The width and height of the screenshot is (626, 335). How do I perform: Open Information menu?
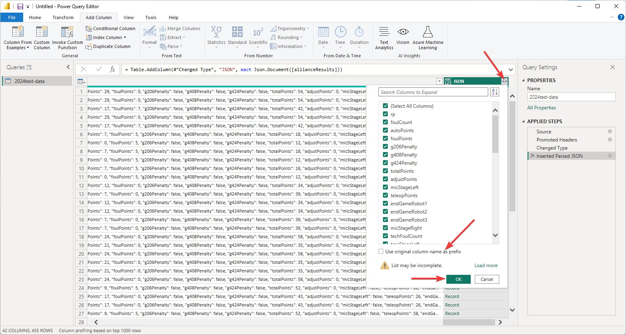(x=288, y=46)
